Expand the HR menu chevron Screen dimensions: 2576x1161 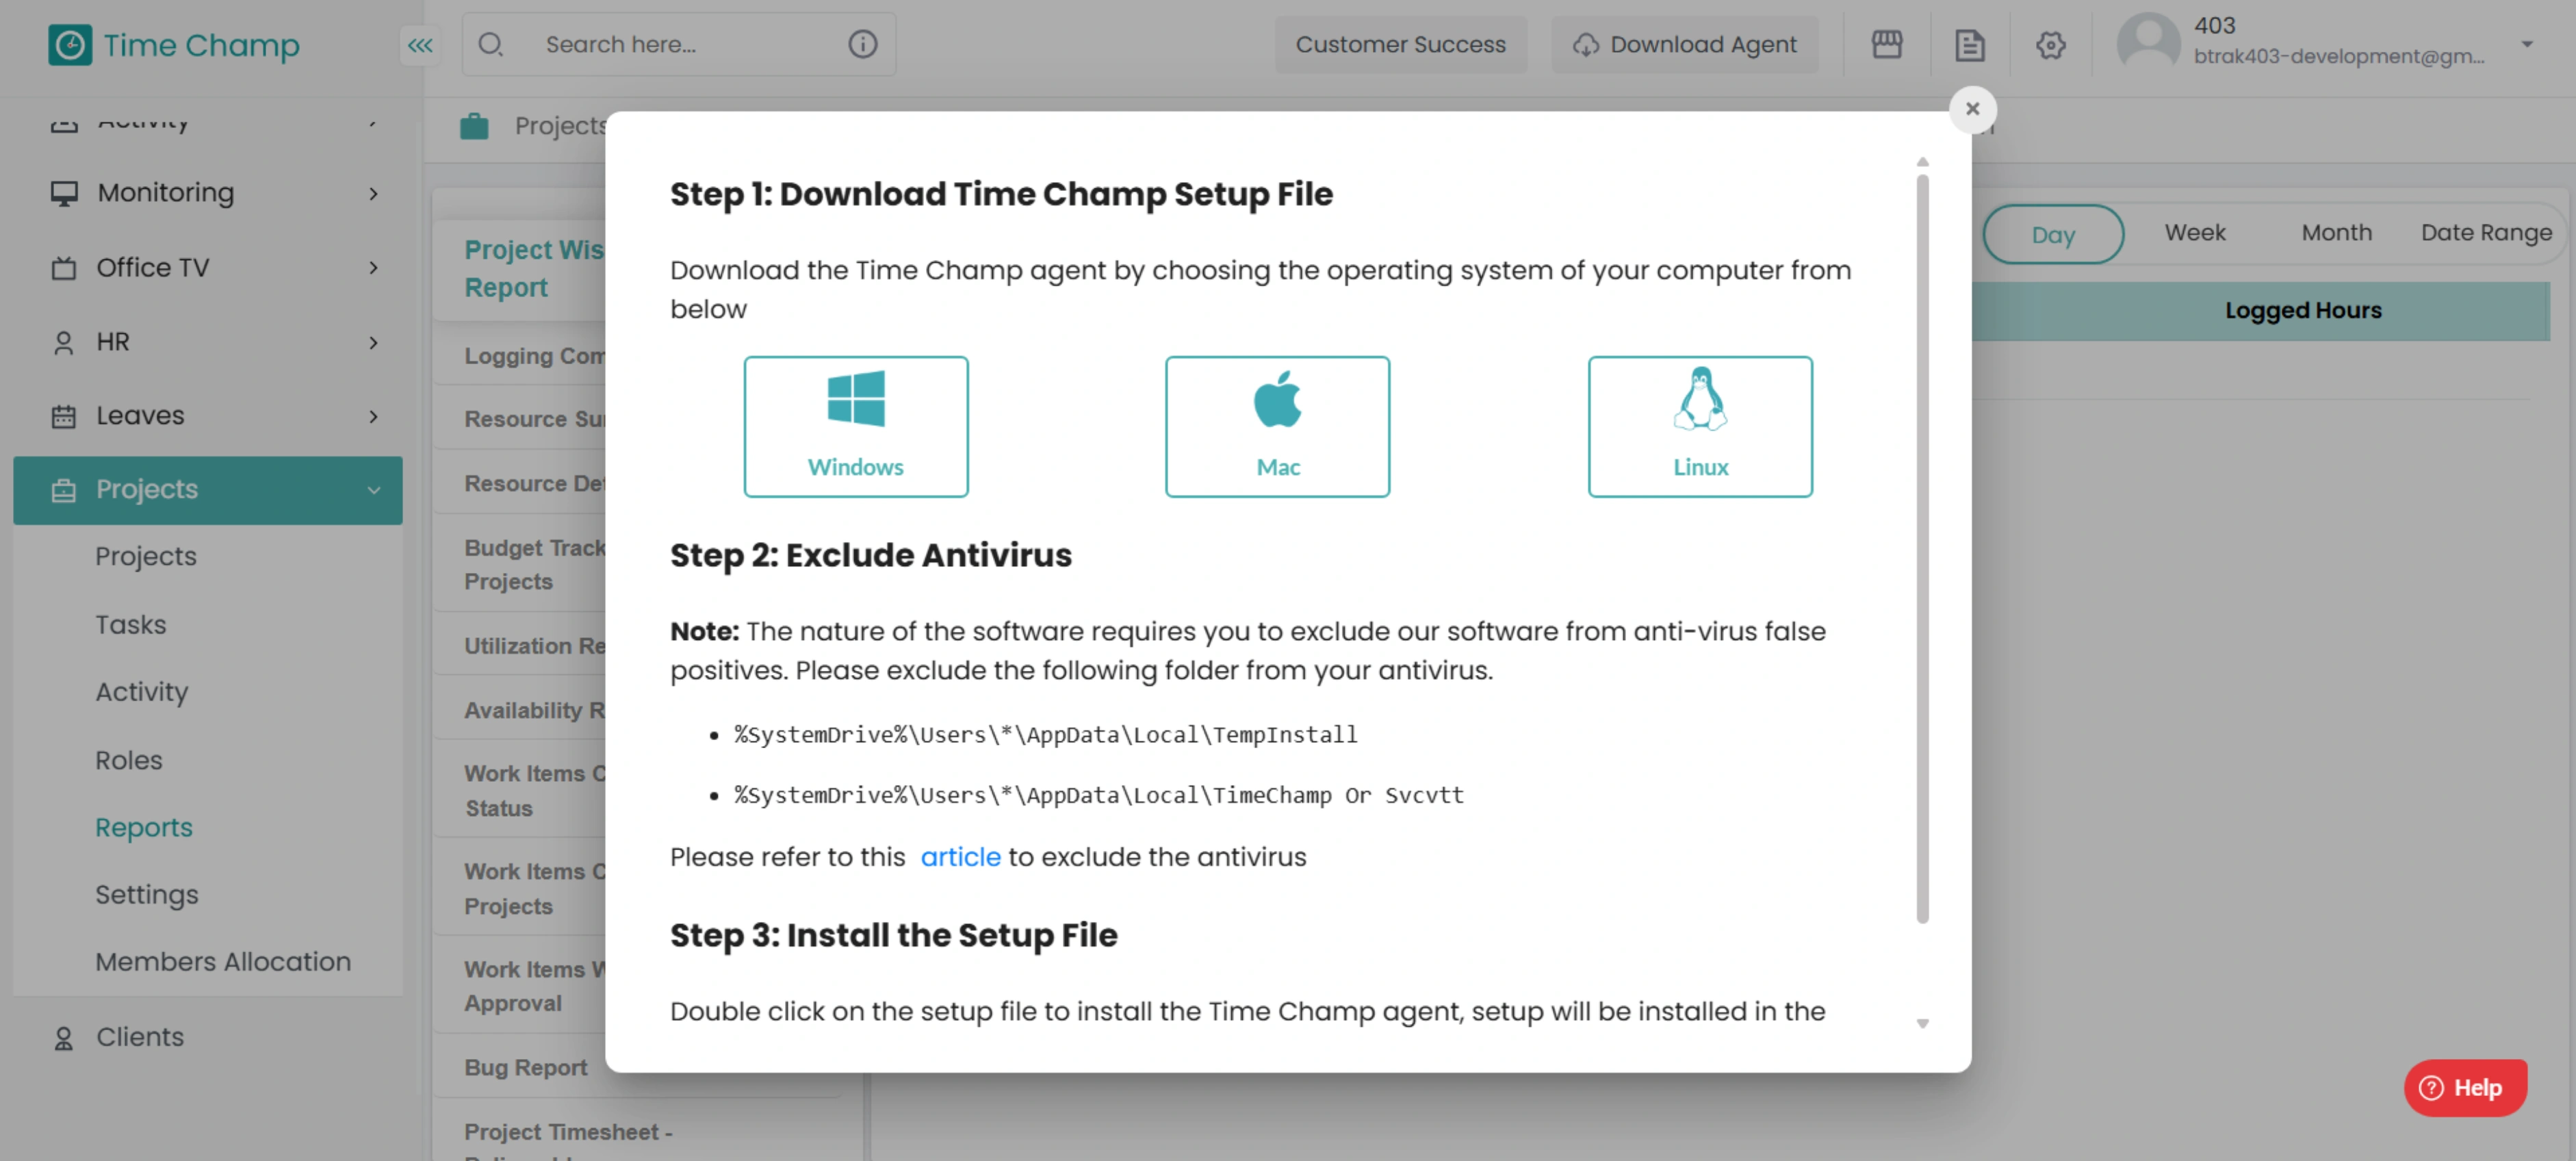(x=373, y=343)
